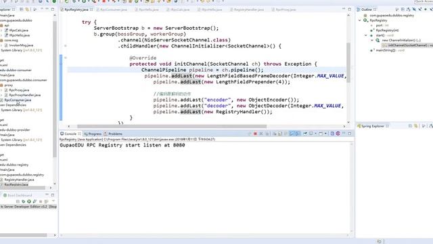433x244 pixels.
Task: Collapse the start() method in Outline
Action: click(365, 35)
